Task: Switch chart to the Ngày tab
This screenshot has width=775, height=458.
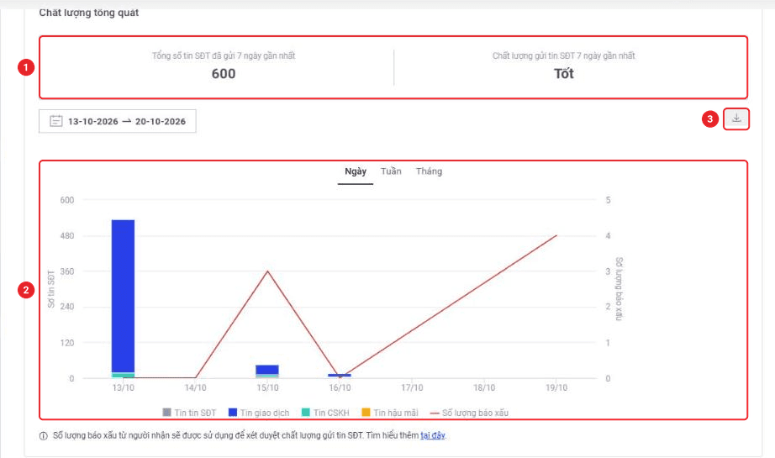Action: (x=356, y=171)
